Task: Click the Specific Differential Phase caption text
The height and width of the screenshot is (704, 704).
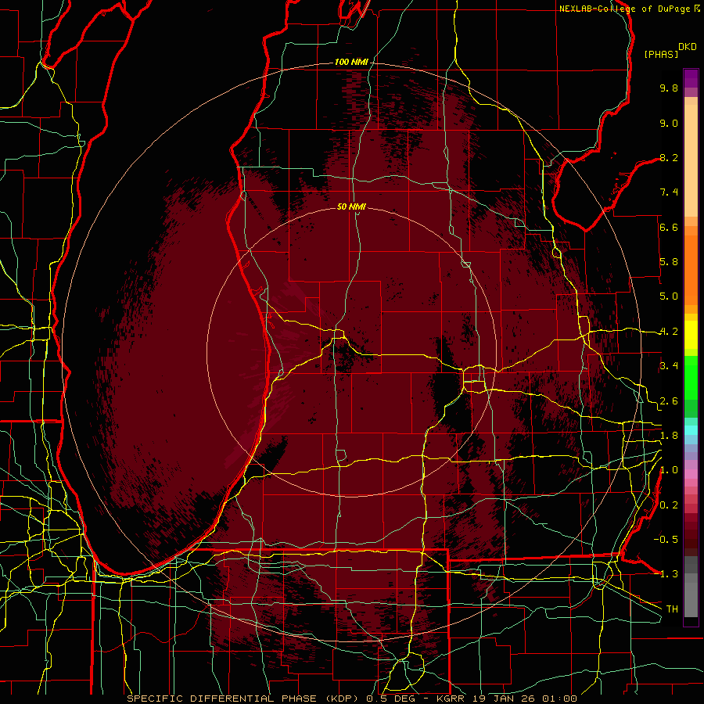Action: pos(351,699)
